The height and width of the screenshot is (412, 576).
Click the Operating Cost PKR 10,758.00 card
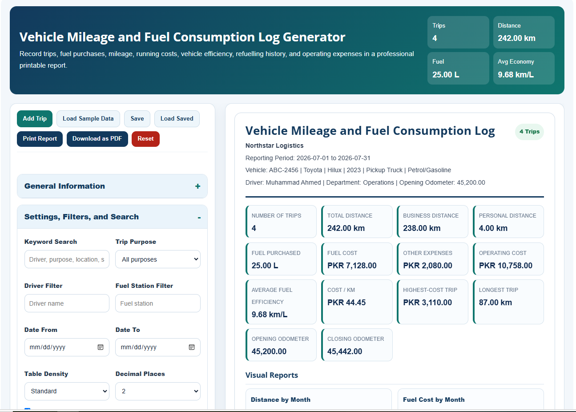point(508,259)
